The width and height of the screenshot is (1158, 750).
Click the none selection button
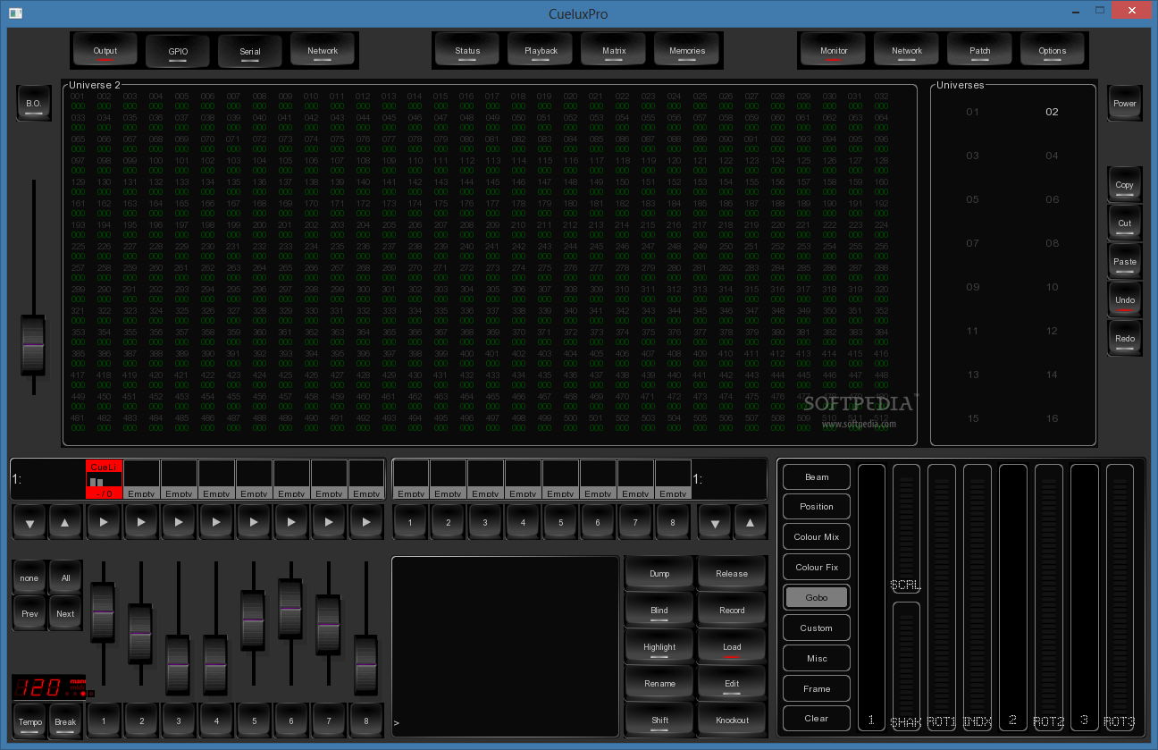29,577
